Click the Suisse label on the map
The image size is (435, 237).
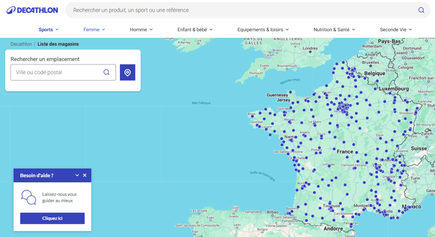coord(419,148)
